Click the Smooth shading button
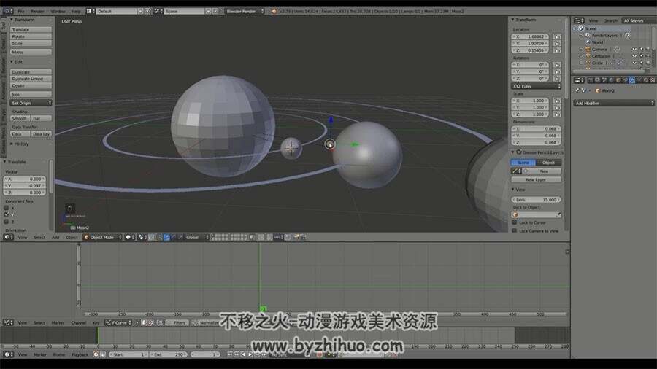Viewport: 657px width, 369px height. 20,118
